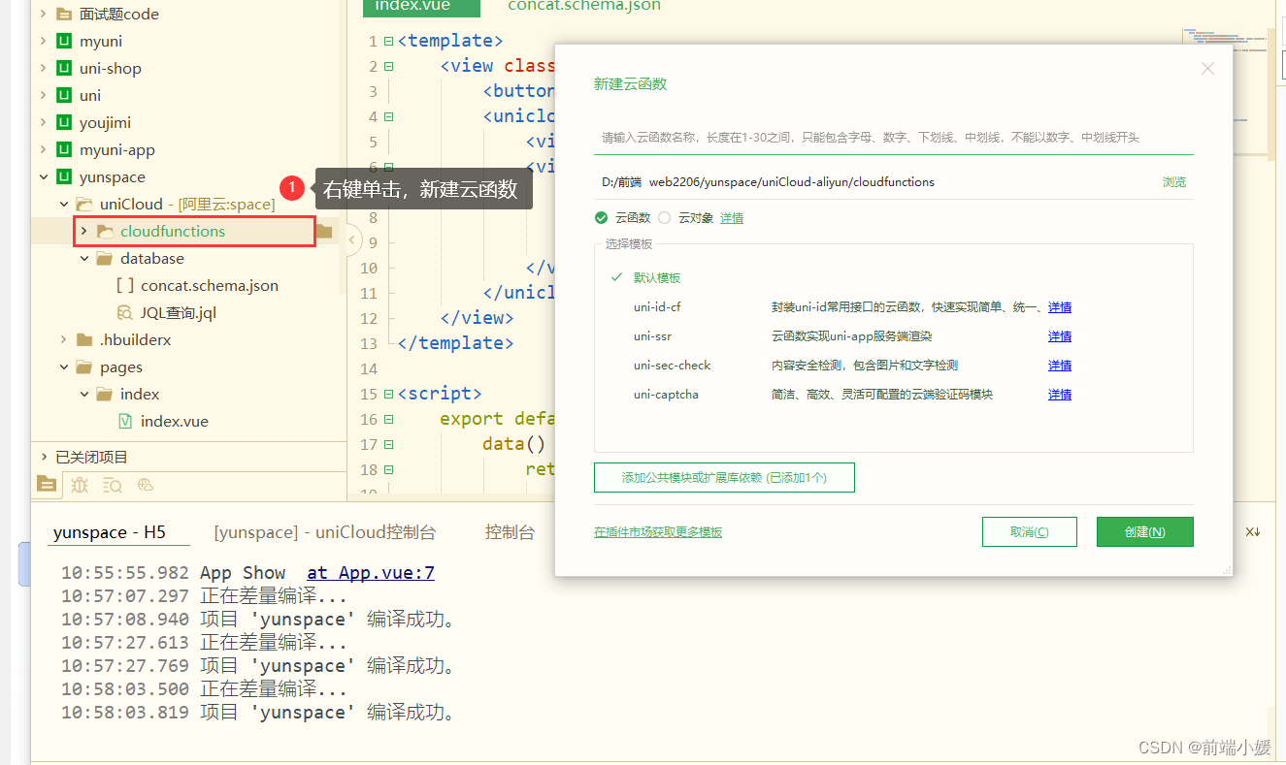Fold the script block at line 15
Image resolution: width=1286 pixels, height=765 pixels.
coord(388,394)
